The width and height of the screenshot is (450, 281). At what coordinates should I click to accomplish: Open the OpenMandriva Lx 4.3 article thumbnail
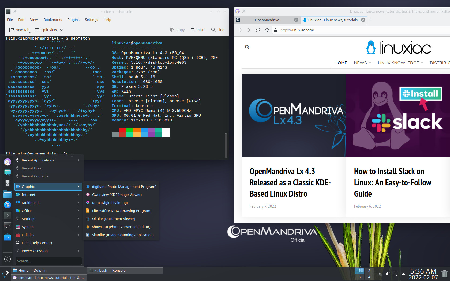(x=294, y=116)
